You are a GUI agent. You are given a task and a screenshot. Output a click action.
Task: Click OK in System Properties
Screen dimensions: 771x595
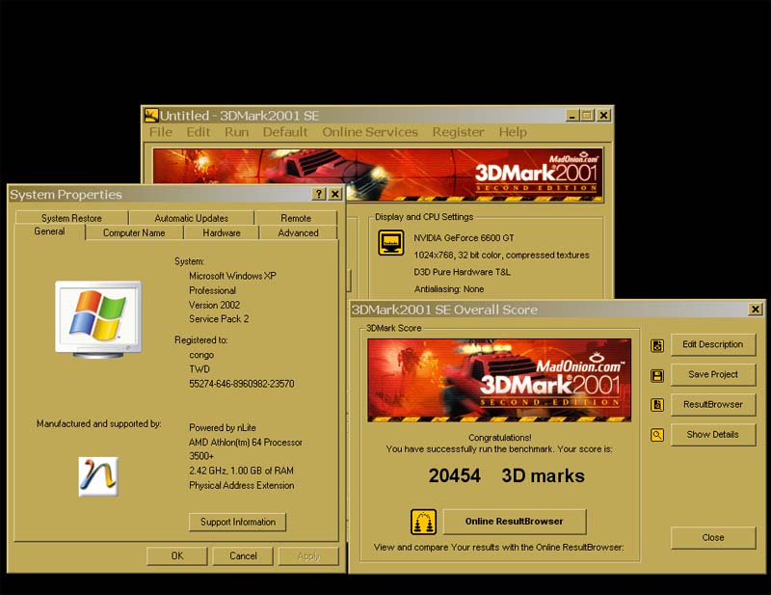coord(177,556)
